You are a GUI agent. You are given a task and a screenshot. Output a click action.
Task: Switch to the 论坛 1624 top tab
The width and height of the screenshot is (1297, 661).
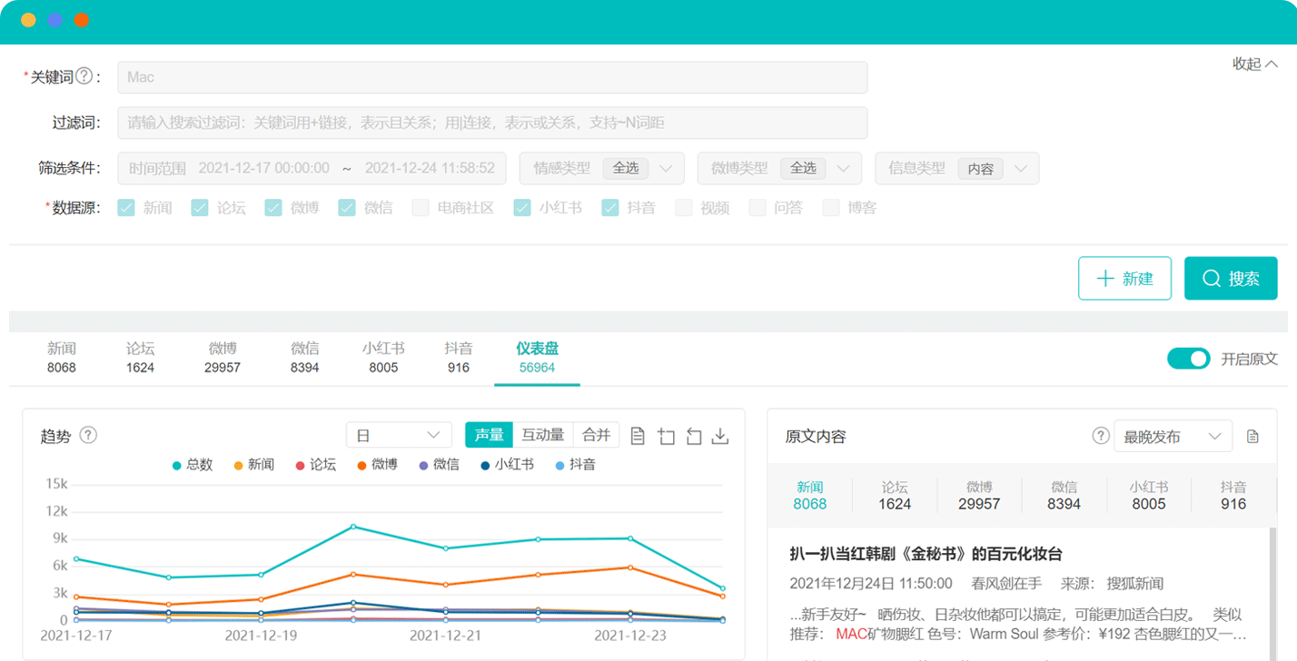tap(140, 358)
